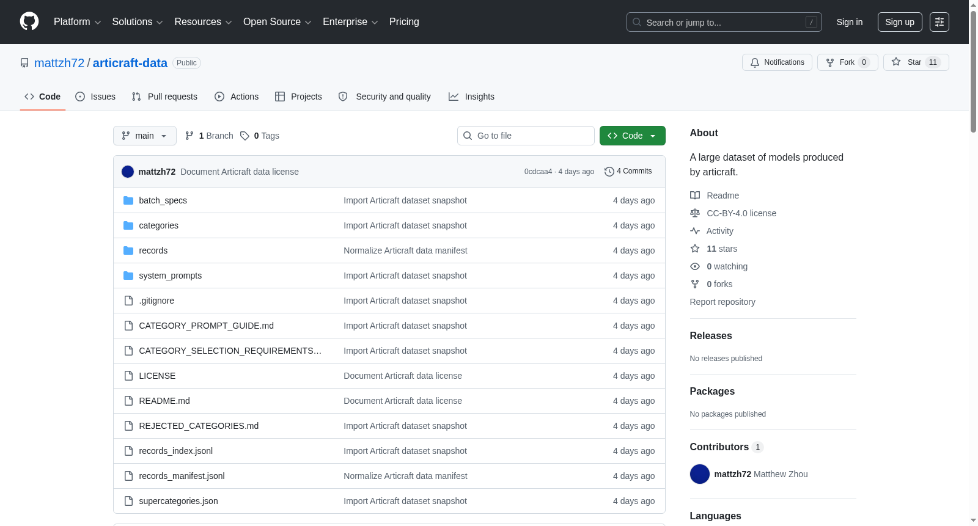Click the stars icon in About
Screen dimensions: 978x526
tap(695, 249)
